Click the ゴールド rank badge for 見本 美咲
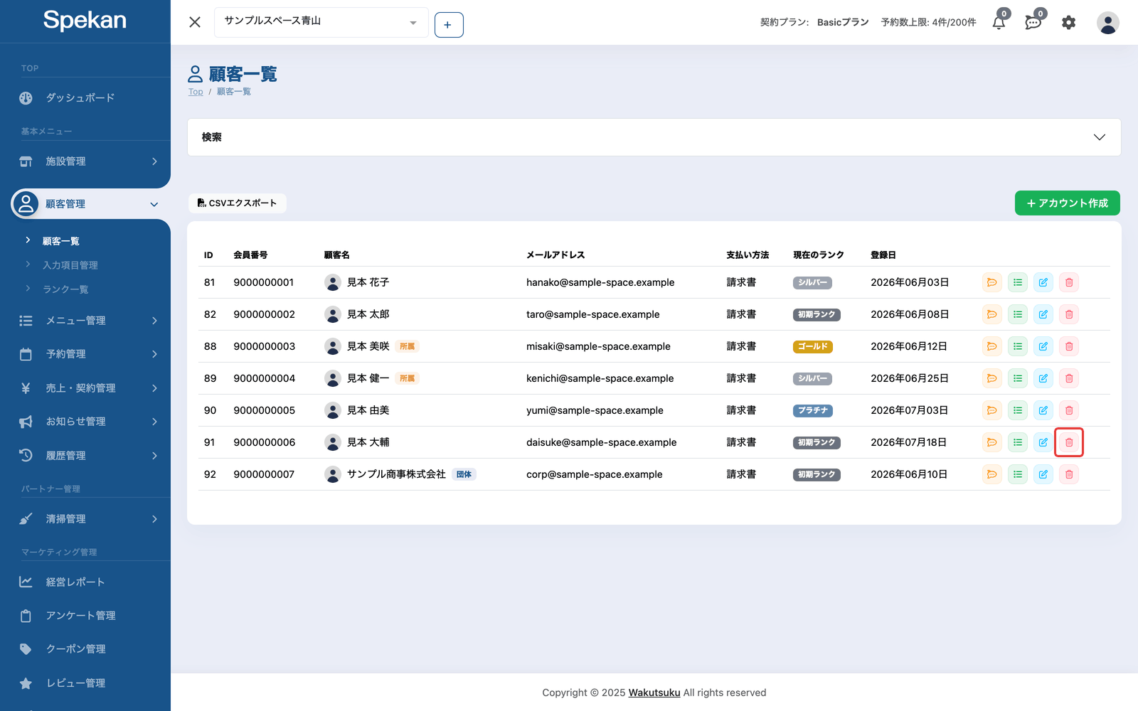This screenshot has height=711, width=1138. click(812, 347)
